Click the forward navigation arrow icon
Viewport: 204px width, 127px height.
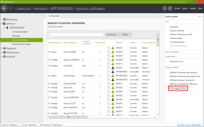[x=10, y=8]
